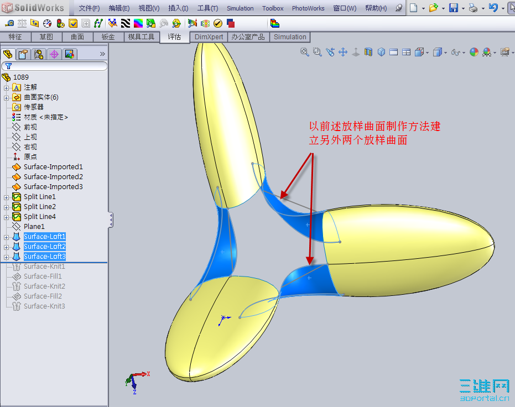
Task: Click the Save floppy icon
Action: click(454, 8)
